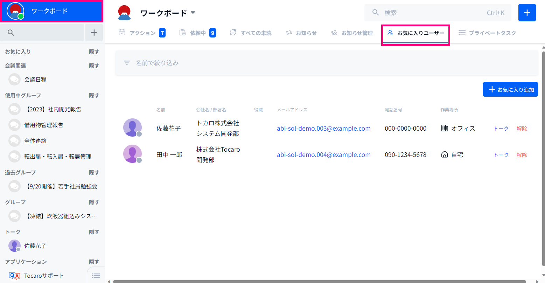This screenshot has width=545, height=283.
Task: Click the 自宅 home icon for 田中一郎
Action: (444, 154)
